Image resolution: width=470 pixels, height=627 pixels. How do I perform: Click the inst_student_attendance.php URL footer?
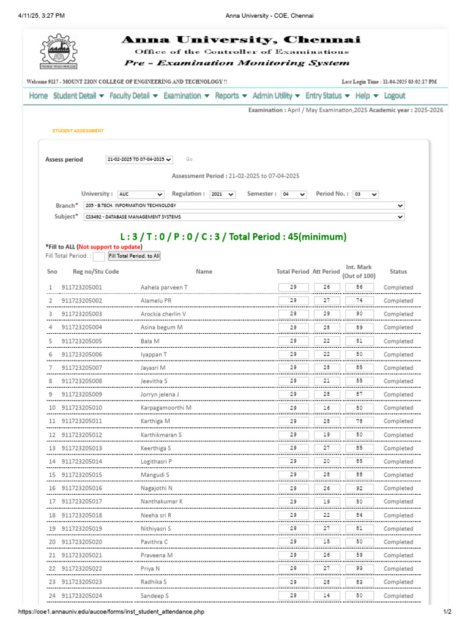pyautogui.click(x=111, y=612)
